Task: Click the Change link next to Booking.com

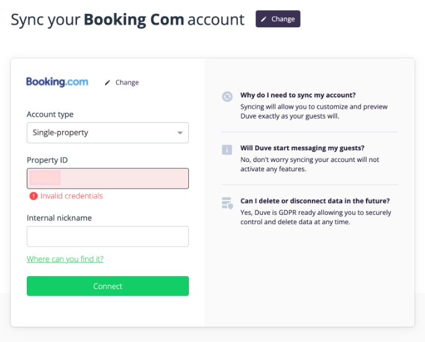Action: click(127, 83)
